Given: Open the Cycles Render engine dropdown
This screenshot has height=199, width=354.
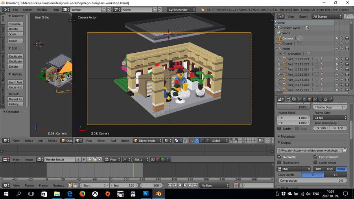Looking at the screenshot, I should tap(181, 10).
